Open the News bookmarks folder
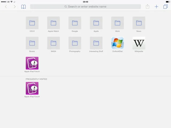This screenshot has height=128, width=171. coord(139,23)
